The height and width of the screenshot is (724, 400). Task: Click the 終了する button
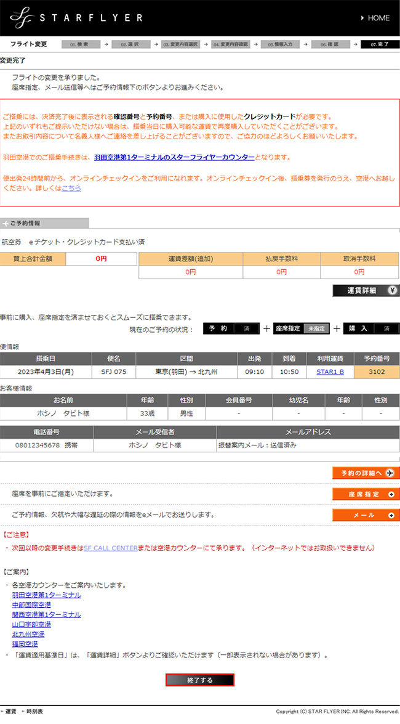point(199,680)
